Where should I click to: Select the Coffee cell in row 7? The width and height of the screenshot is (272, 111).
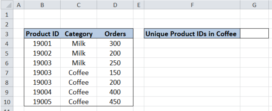(79, 72)
